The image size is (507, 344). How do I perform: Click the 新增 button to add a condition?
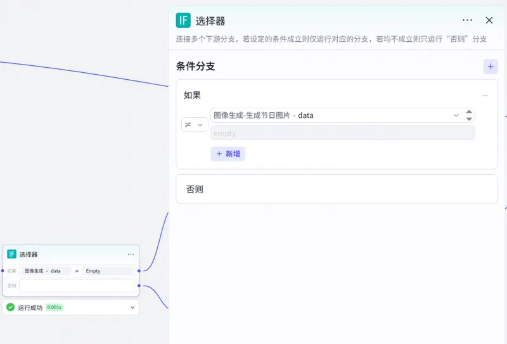pos(228,154)
